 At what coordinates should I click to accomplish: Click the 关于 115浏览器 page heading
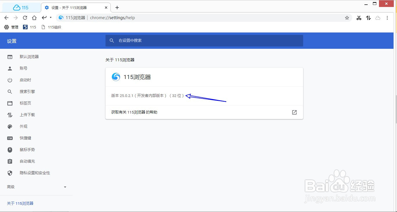(120, 60)
